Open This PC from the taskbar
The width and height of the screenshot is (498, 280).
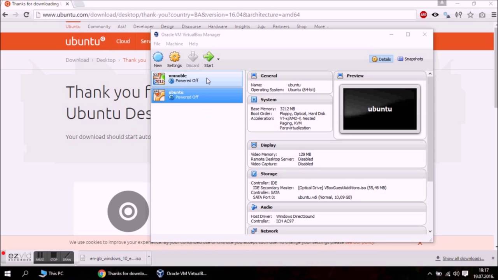point(52,273)
